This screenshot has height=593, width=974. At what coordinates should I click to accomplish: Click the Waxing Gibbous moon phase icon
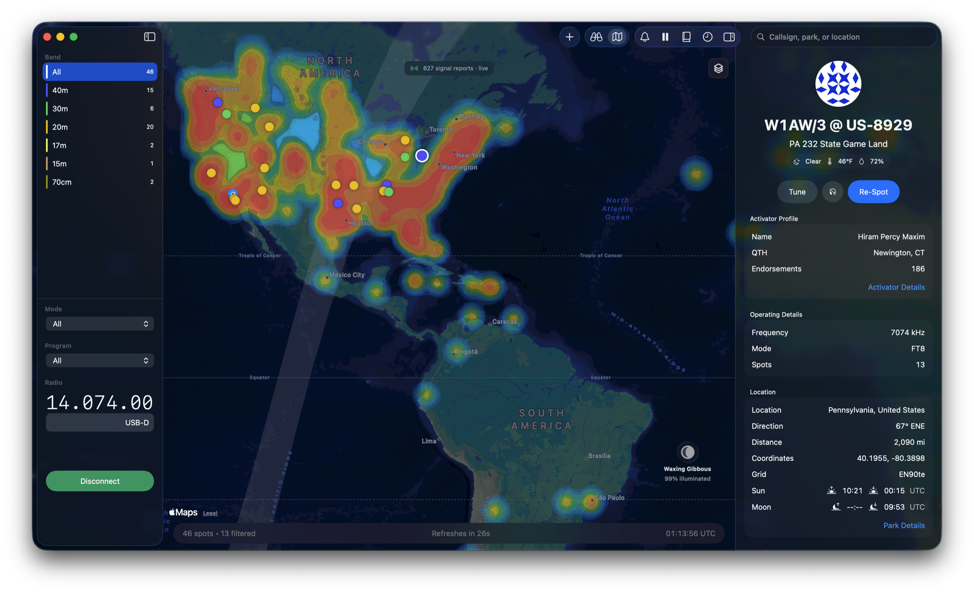pos(688,452)
